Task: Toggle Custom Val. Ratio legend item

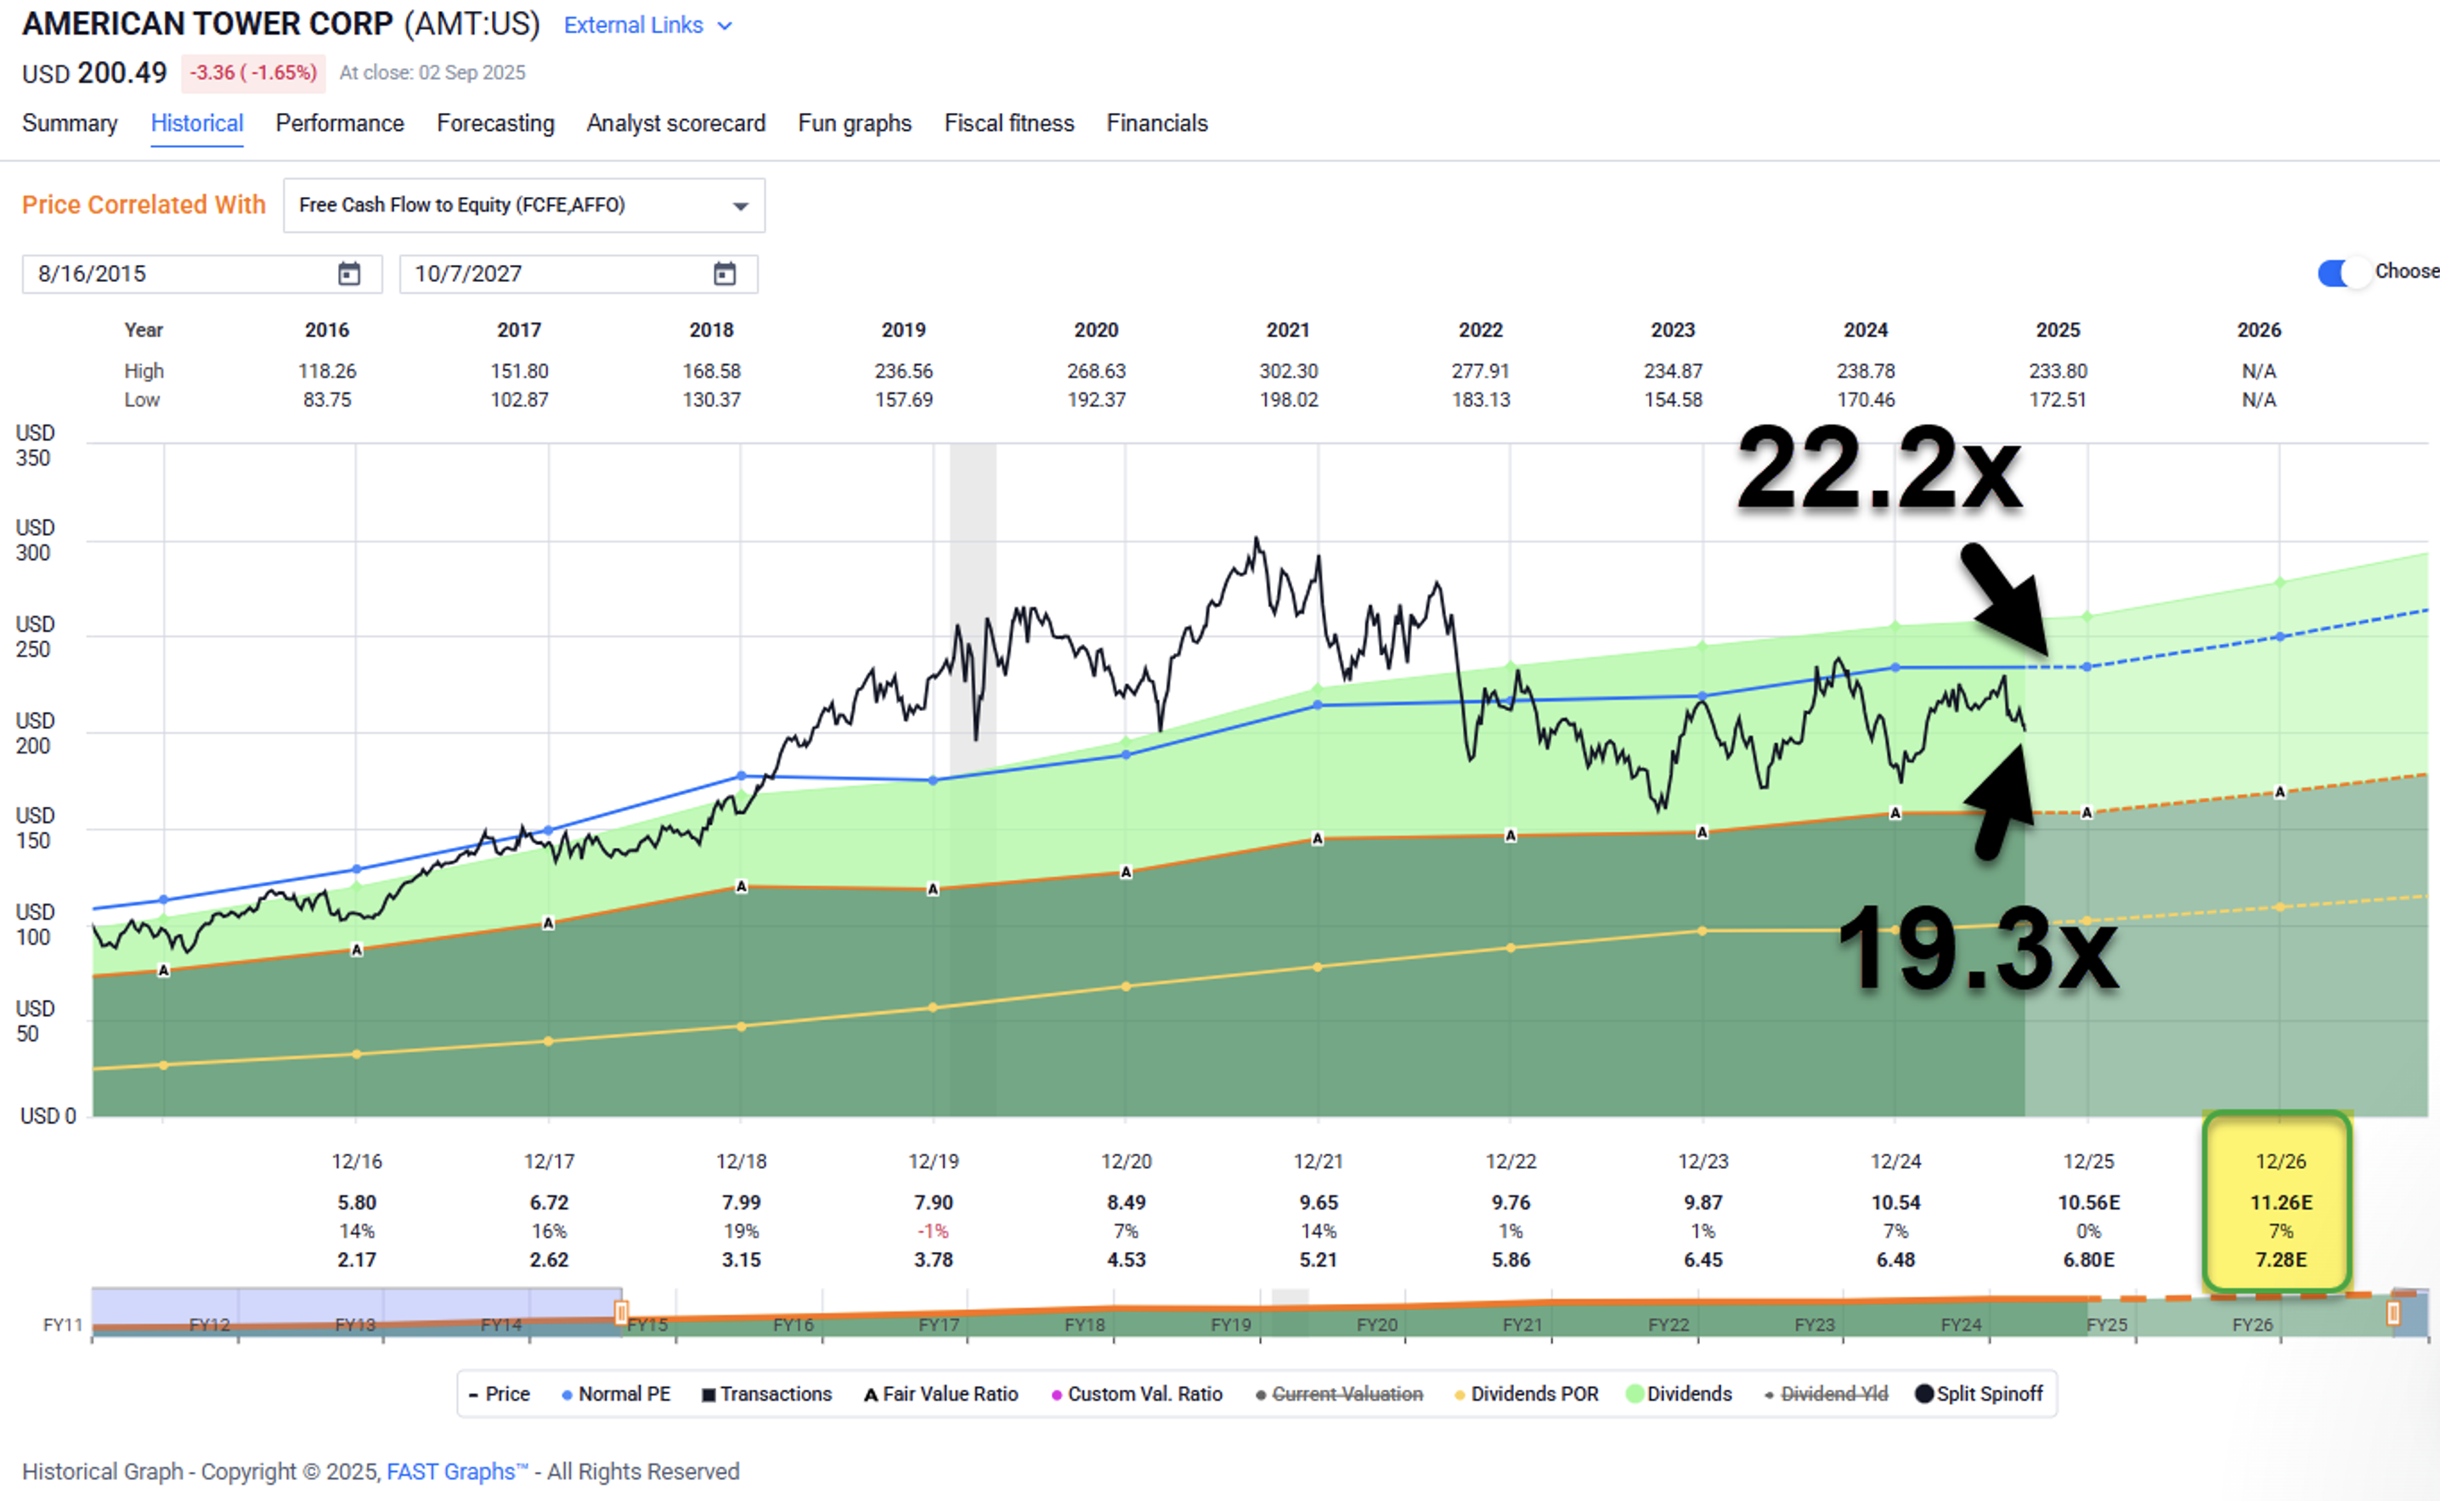Action: (1137, 1394)
